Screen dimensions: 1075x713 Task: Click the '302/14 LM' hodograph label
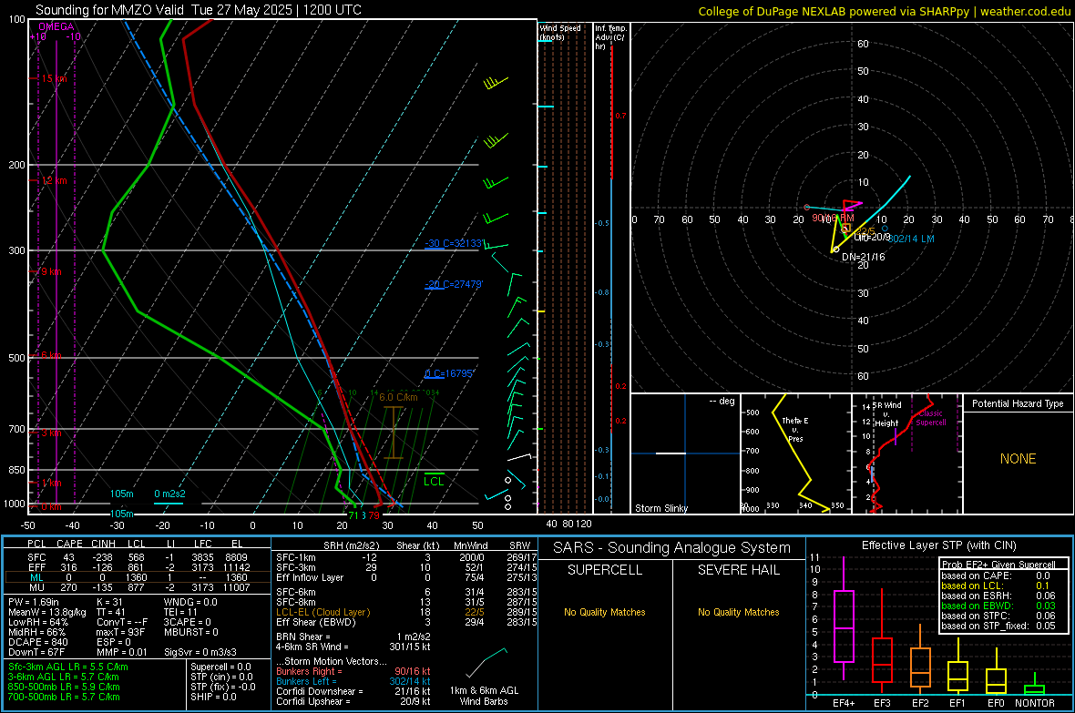[x=911, y=239]
